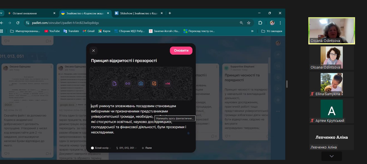Open the image gallery attachment icon
367x164 pixels.
[x=154, y=83]
